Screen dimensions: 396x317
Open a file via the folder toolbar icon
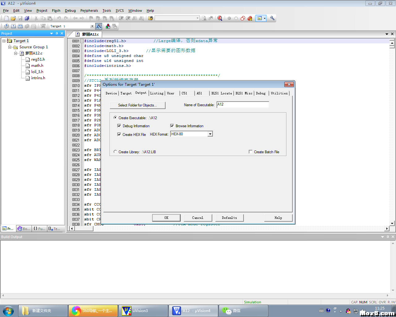tap(13, 18)
